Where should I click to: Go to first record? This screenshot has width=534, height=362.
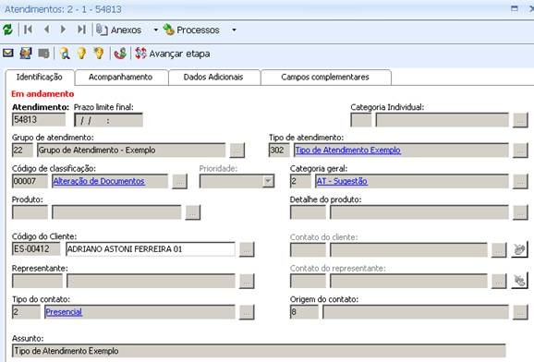pyautogui.click(x=29, y=30)
